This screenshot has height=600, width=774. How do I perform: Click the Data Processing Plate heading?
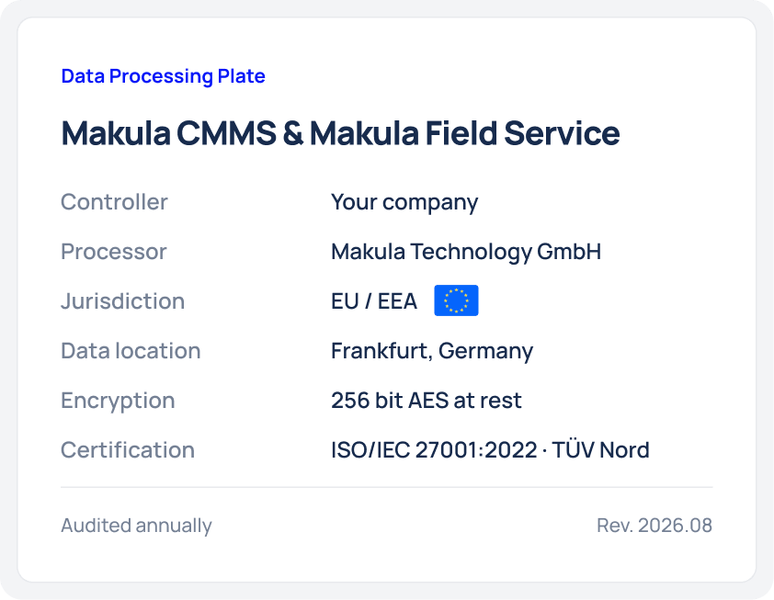pos(164,76)
